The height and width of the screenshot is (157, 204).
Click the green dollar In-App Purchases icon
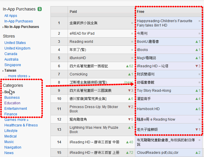click(x=40, y=9)
